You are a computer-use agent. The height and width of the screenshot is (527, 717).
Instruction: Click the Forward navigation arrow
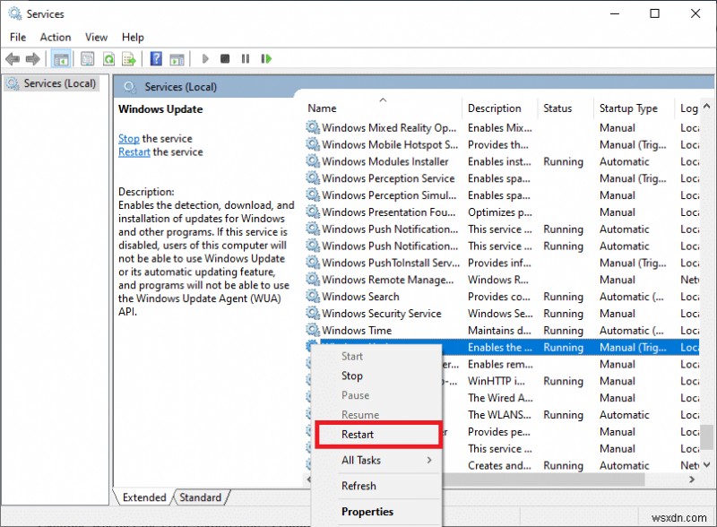coord(33,59)
